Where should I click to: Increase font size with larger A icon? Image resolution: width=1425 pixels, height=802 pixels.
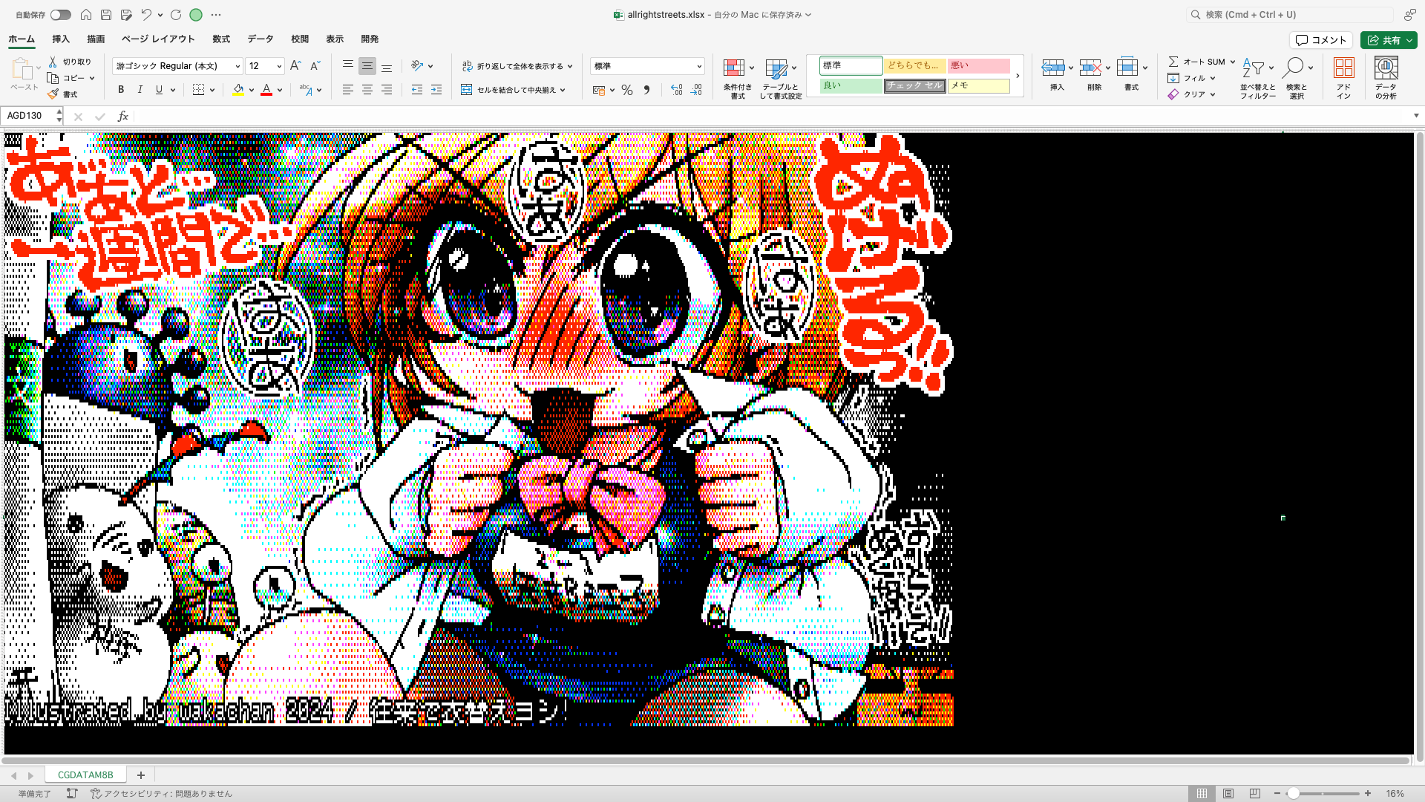295,66
